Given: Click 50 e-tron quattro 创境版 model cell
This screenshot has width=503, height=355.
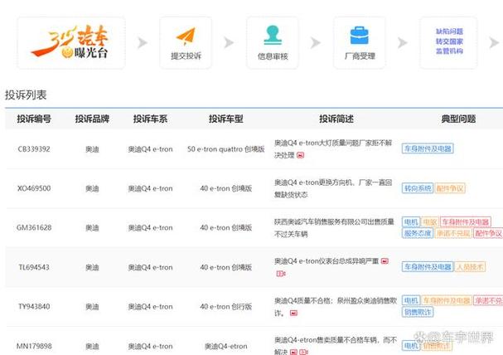Looking at the screenshot, I should point(226,149).
